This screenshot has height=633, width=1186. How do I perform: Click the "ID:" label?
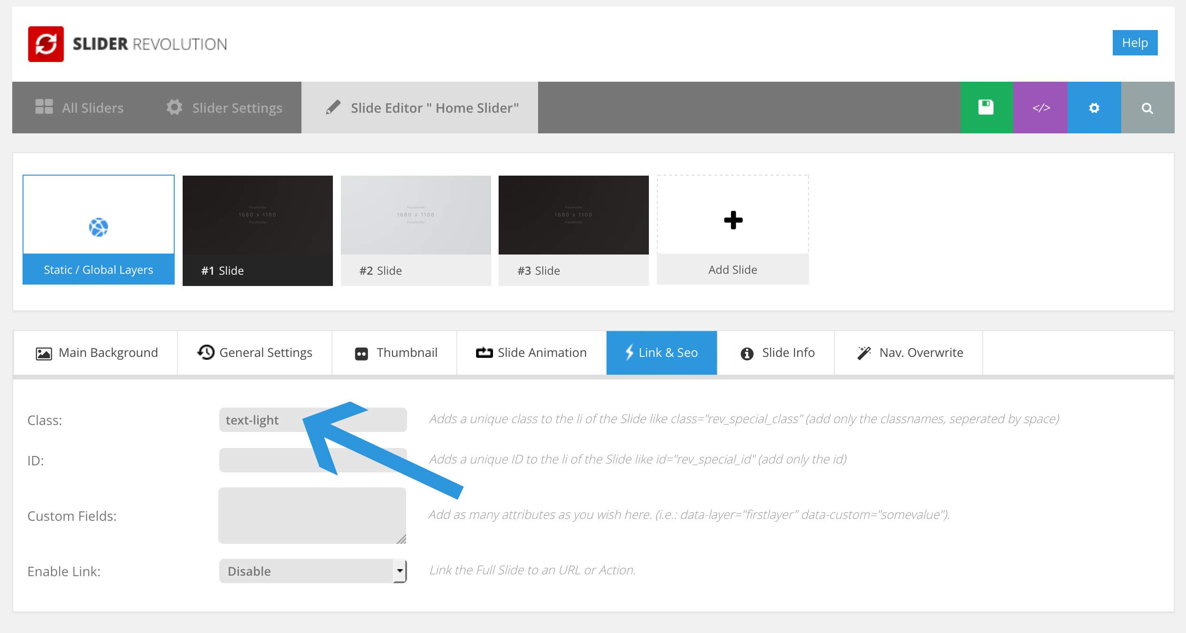pyautogui.click(x=35, y=461)
